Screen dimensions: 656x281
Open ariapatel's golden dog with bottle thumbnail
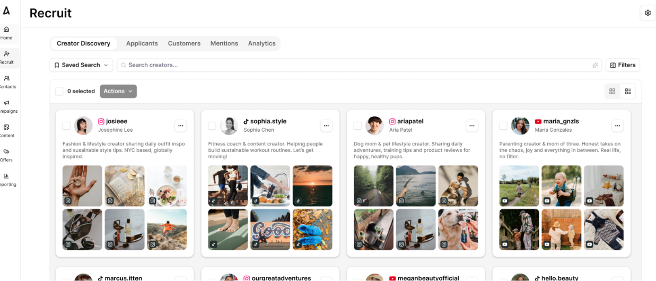pyautogui.click(x=458, y=229)
